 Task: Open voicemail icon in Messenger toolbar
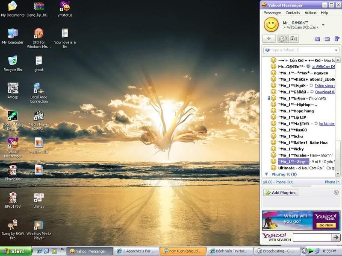327,39
